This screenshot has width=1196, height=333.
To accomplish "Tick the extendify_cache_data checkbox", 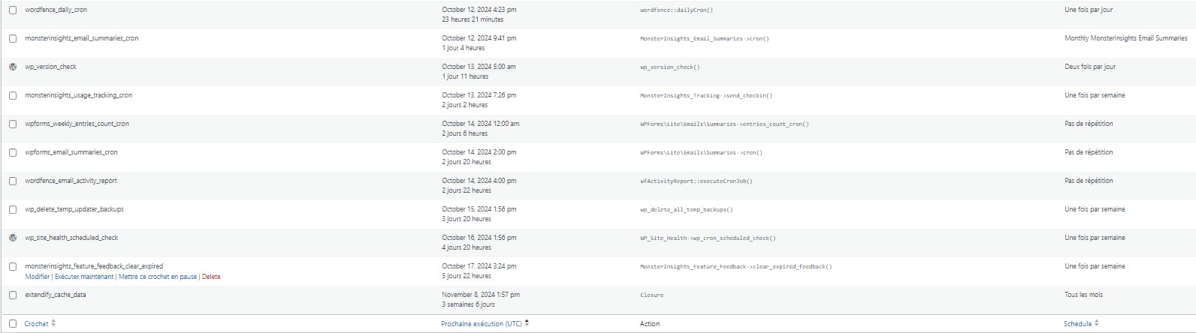I will pos(13,295).
